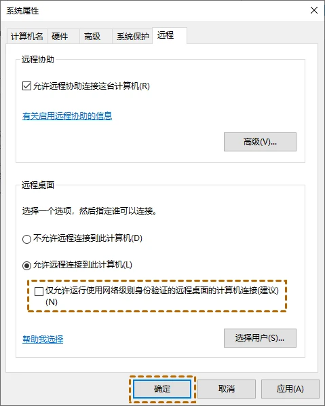
Task: Uncheck 允许远程协助连接这台计算机 checkbox
Action: pyautogui.click(x=26, y=86)
